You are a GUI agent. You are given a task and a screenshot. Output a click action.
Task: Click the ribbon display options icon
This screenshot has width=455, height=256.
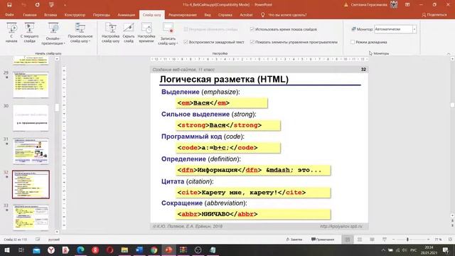[407, 5]
